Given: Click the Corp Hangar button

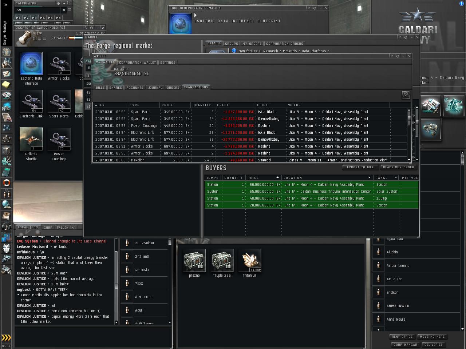Looking at the screenshot, I should tap(405, 345).
